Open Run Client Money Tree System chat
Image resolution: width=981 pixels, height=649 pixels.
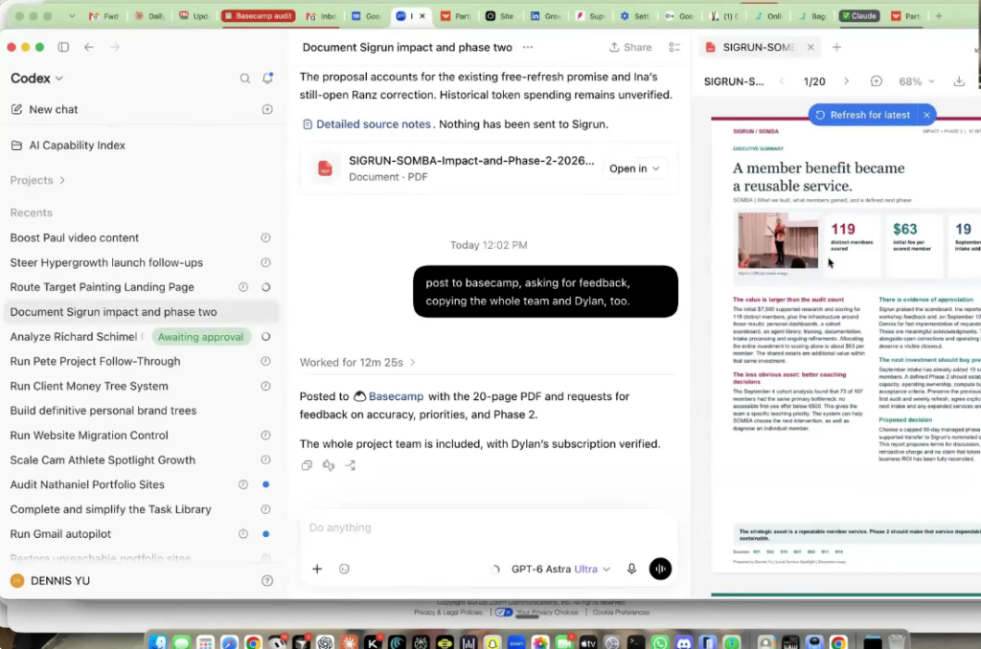tap(141, 387)
